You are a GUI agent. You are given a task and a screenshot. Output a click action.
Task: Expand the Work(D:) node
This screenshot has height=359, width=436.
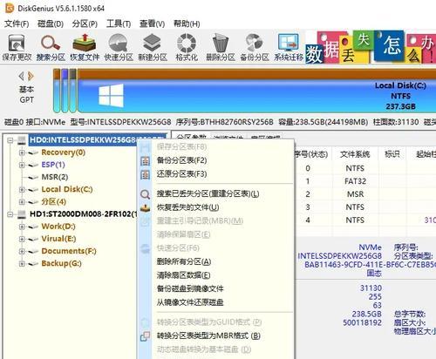coord(22,227)
